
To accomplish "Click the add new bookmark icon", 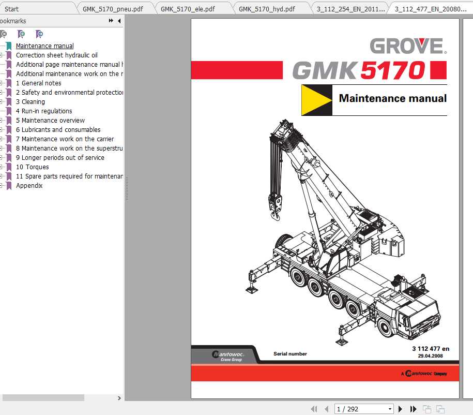I will (x=21, y=34).
